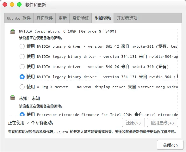Click the yellow minimize window button
The width and height of the screenshot is (186, 152).
click(x=12, y=4)
